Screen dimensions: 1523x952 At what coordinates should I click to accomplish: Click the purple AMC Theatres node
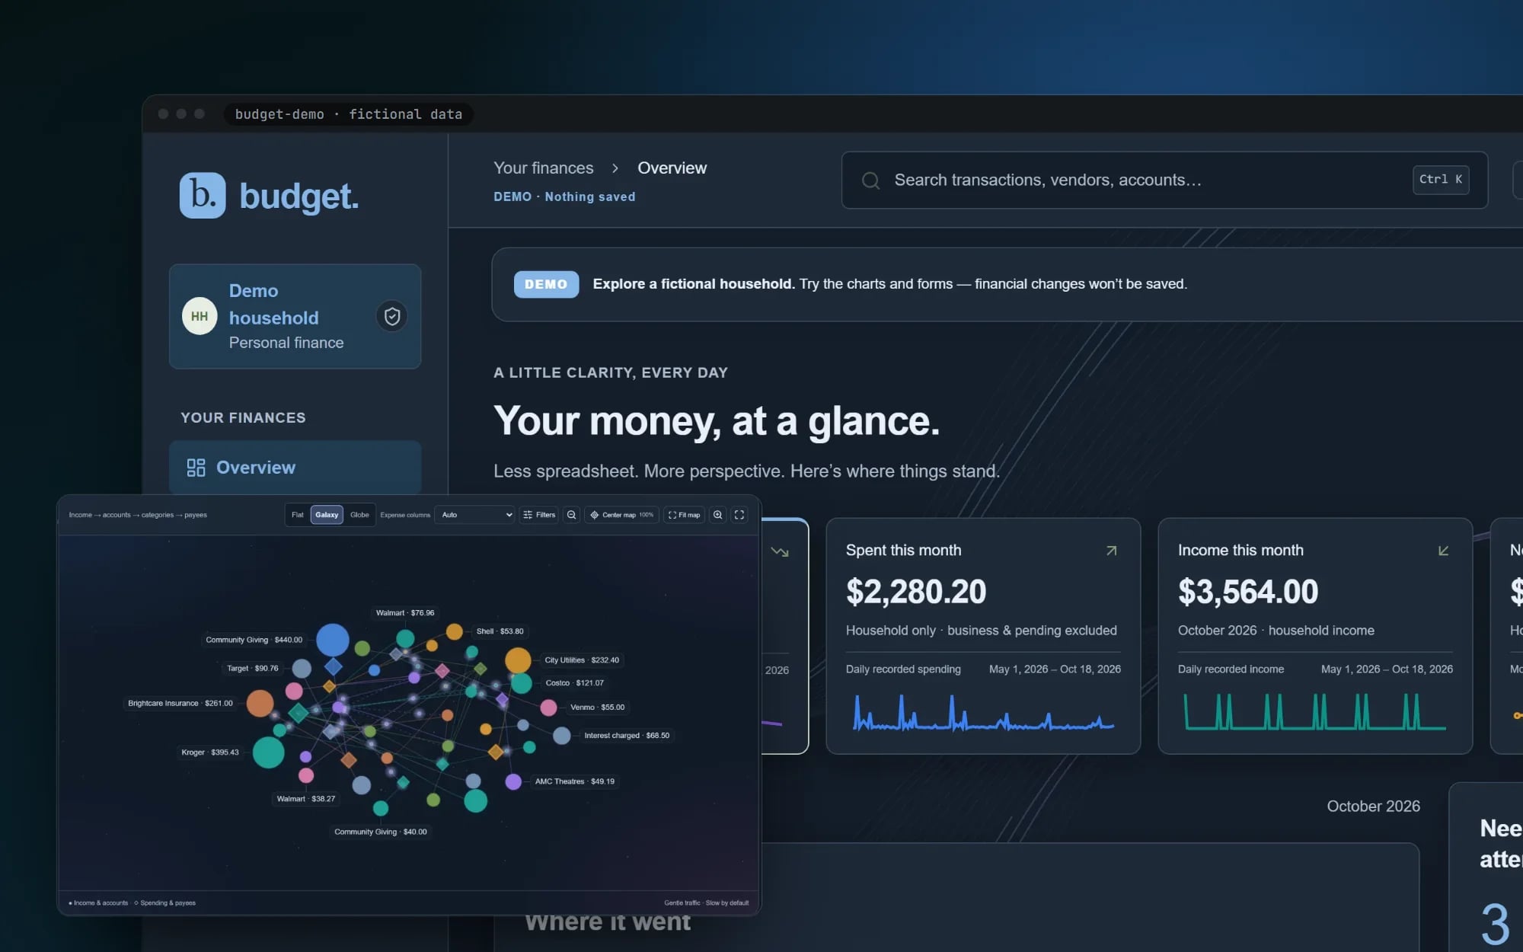coord(513,781)
